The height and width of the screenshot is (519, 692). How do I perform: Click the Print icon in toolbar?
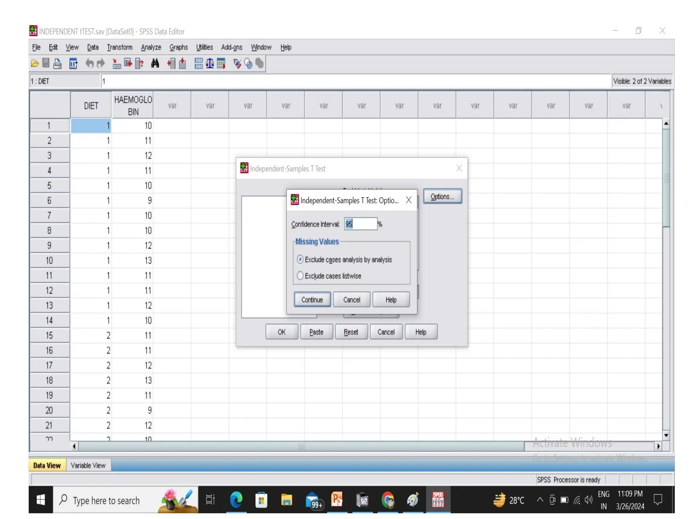[57, 63]
